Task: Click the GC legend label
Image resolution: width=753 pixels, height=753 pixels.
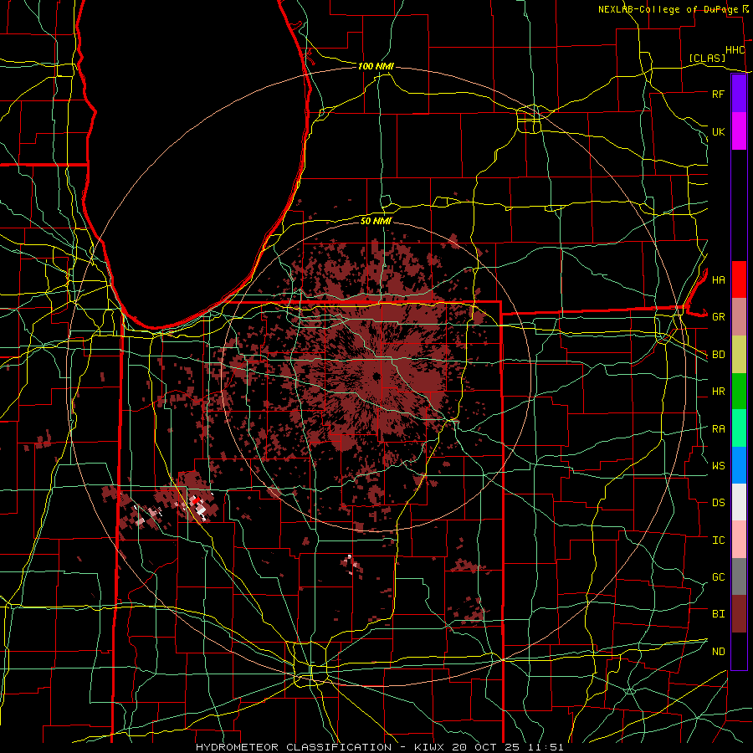Action: 718,577
